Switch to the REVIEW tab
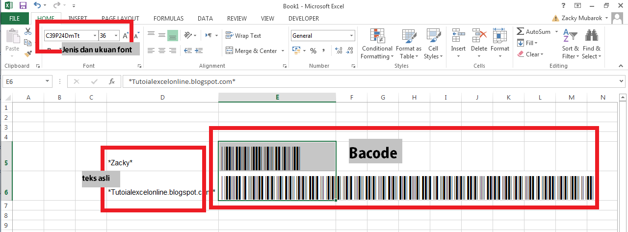This screenshot has height=232, width=628. click(x=237, y=18)
